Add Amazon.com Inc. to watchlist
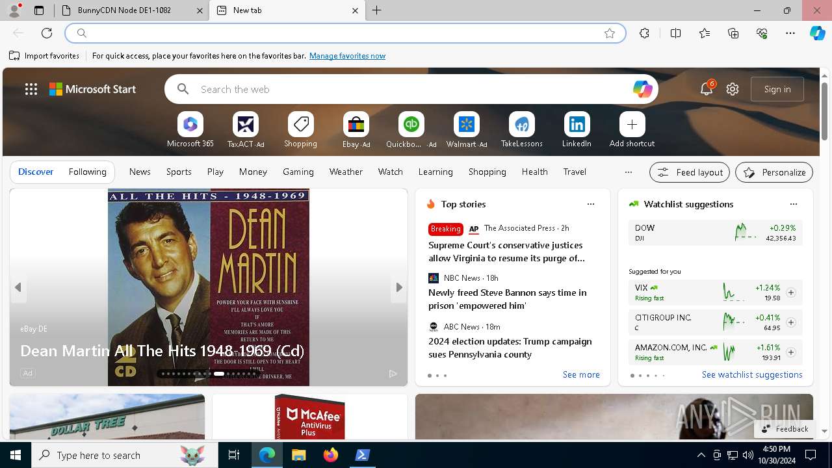The image size is (832, 468). pyautogui.click(x=791, y=352)
